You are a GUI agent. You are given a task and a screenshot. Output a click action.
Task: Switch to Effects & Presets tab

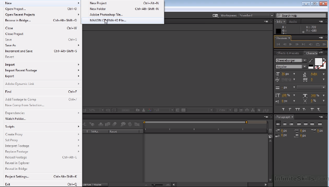pyautogui.click(x=288, y=53)
